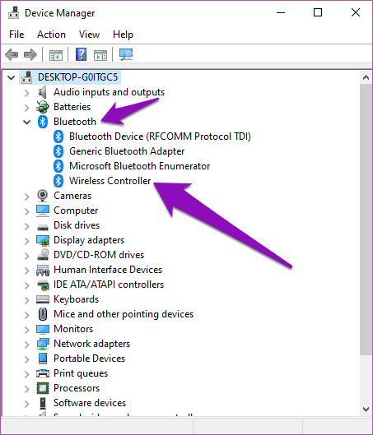Viewport: 373px width, 435px height.
Task: Click the Mice and other pointing devices icon
Action: point(43,314)
